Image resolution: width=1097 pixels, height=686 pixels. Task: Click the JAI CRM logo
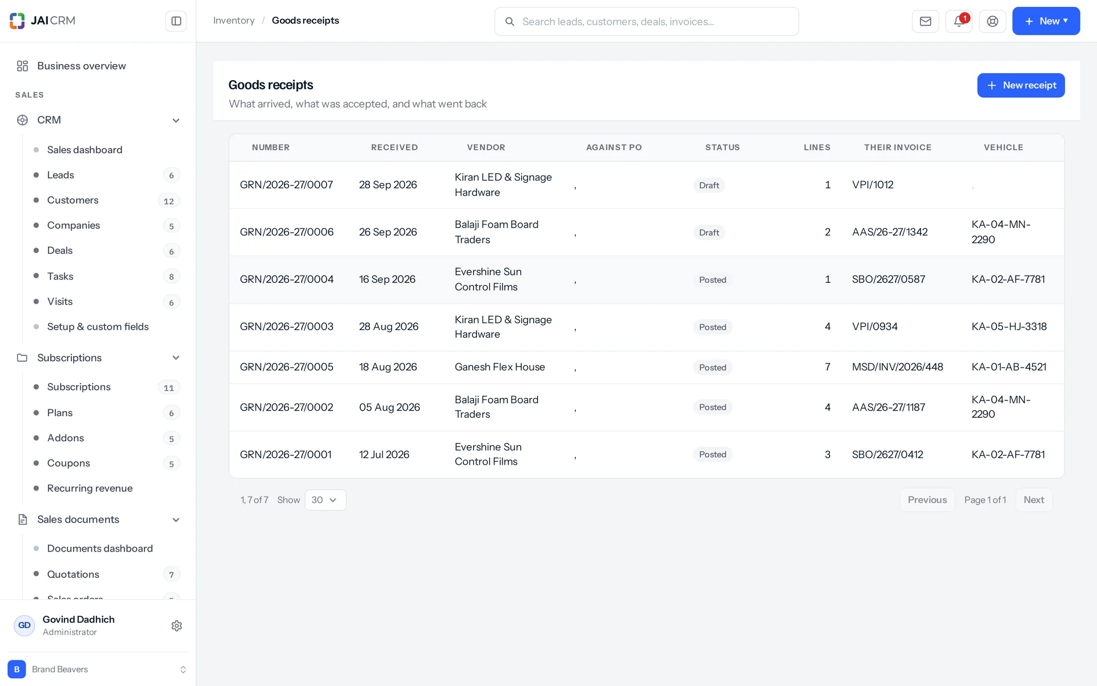(x=42, y=21)
